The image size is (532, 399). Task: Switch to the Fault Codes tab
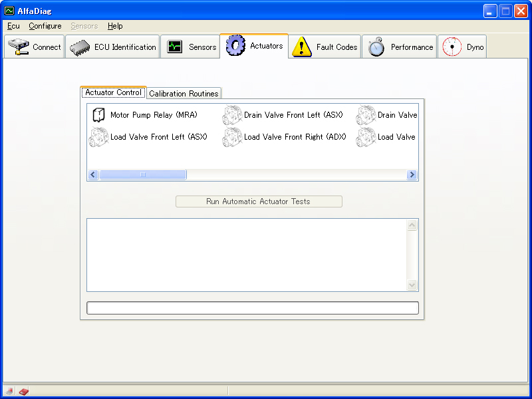[325, 47]
